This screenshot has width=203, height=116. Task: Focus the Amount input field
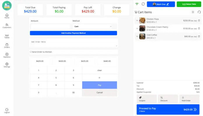point(51,26)
